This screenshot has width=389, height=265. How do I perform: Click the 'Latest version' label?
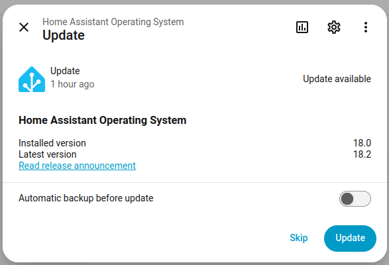pyautogui.click(x=48, y=154)
